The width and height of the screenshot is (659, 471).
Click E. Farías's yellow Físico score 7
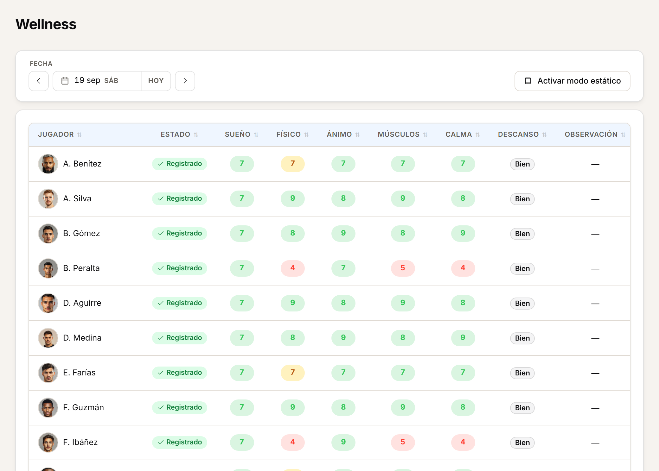click(x=293, y=373)
